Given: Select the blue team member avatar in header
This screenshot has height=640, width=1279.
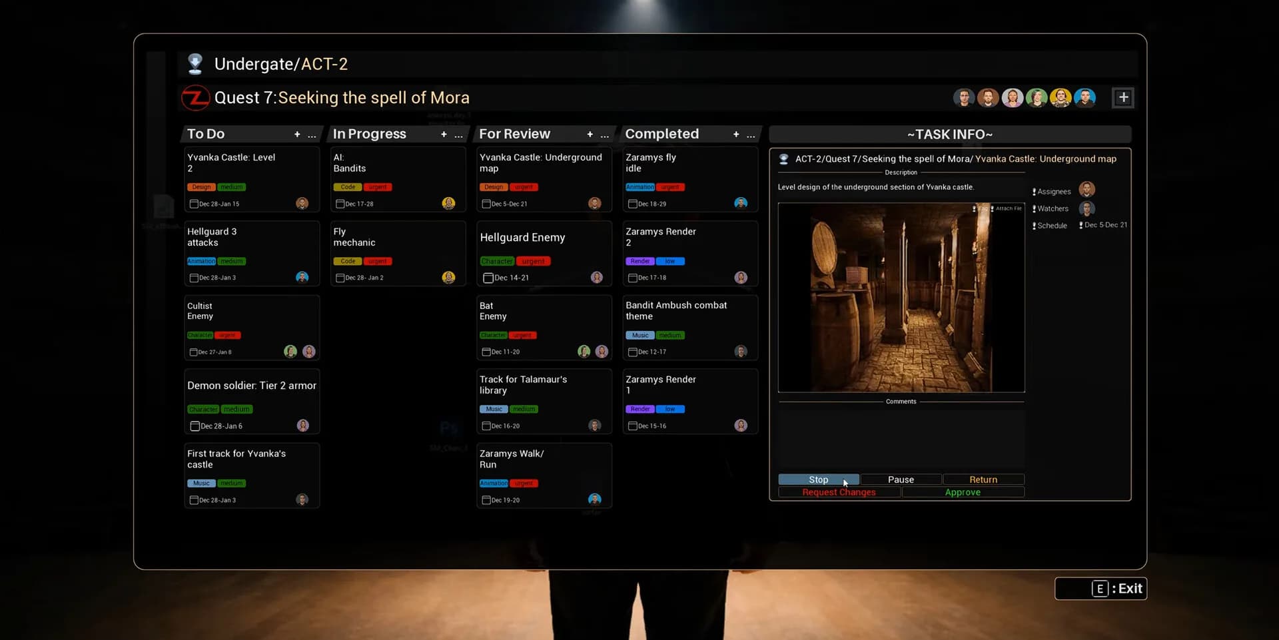Looking at the screenshot, I should pyautogui.click(x=1084, y=98).
